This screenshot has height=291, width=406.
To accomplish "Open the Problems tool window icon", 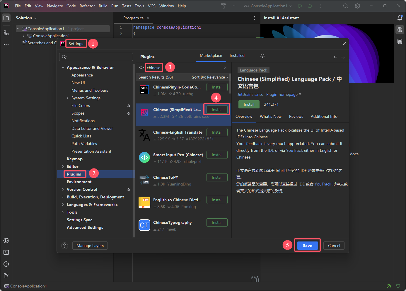I will coord(6,264).
